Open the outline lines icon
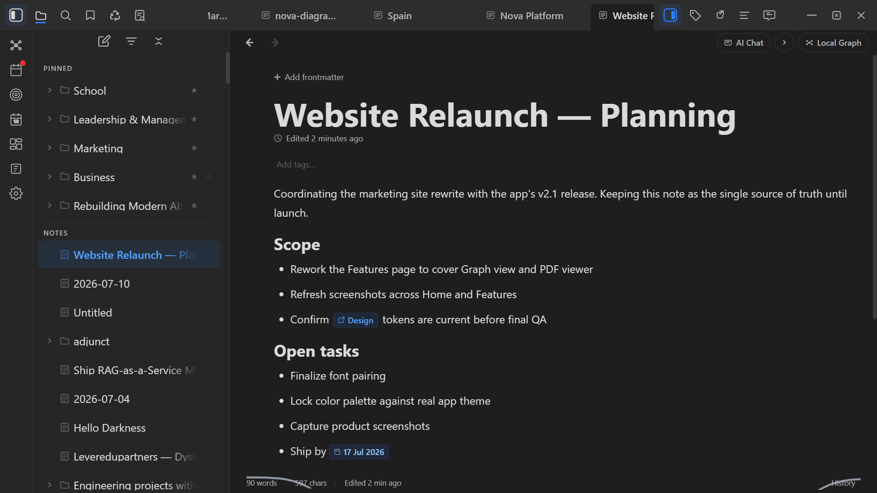This screenshot has height=493, width=877. pyautogui.click(x=744, y=16)
